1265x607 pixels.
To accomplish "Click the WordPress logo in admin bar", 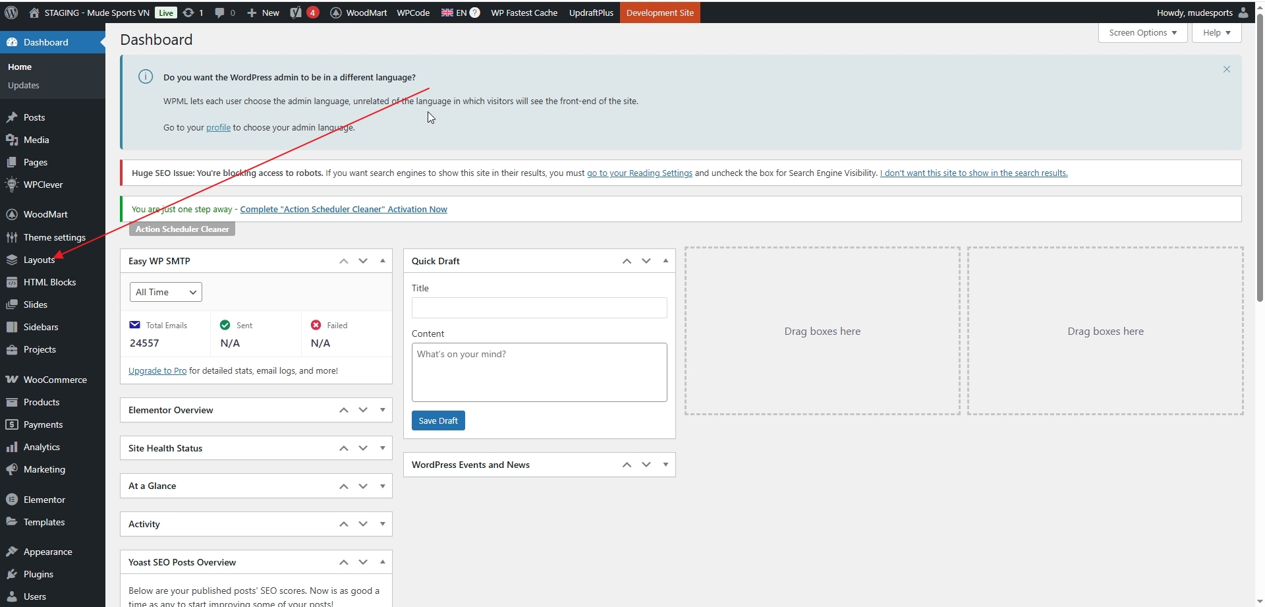I will pyautogui.click(x=11, y=13).
